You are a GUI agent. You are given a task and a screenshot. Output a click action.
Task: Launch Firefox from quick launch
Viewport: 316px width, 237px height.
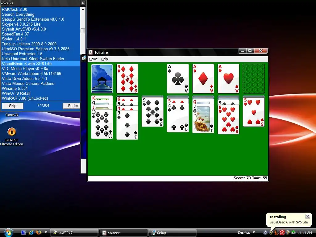[x=39, y=232]
